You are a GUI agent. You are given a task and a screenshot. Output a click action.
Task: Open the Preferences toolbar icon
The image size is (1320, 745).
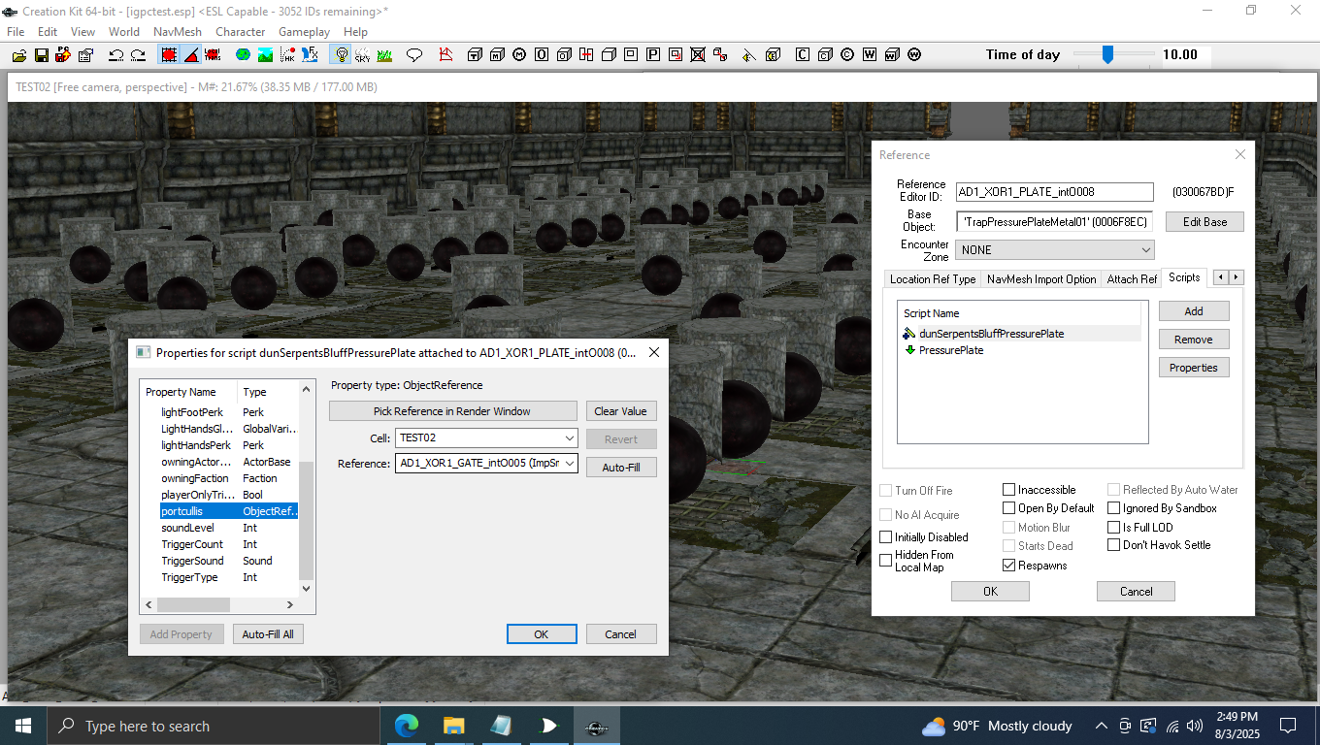tap(85, 55)
